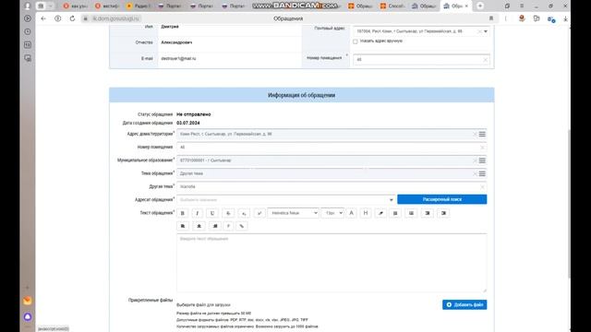Expand the Почтовый адрес dropdown arrow
The height and width of the screenshot is (332, 591).
pyautogui.click(x=486, y=31)
